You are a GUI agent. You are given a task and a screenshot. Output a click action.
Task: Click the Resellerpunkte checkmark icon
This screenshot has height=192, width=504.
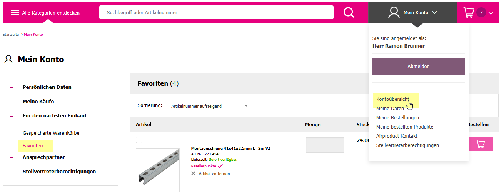tap(220, 166)
